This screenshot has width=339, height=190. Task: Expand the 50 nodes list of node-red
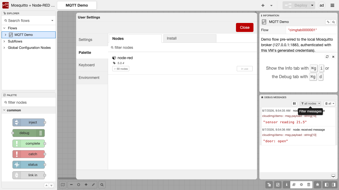coord(121,69)
